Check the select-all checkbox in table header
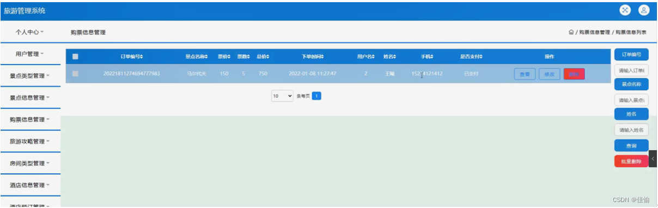The image size is (658, 208). (x=75, y=56)
